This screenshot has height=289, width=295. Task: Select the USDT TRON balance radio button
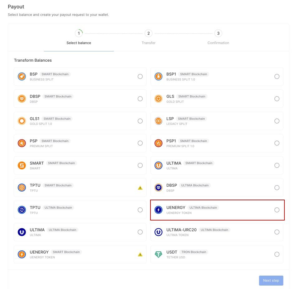click(x=277, y=254)
